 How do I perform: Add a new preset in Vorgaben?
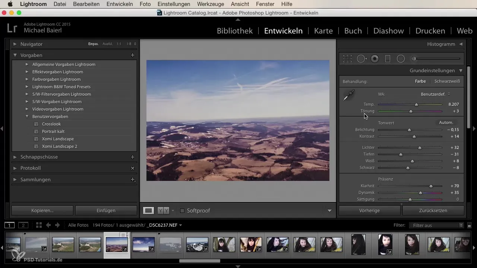click(132, 55)
